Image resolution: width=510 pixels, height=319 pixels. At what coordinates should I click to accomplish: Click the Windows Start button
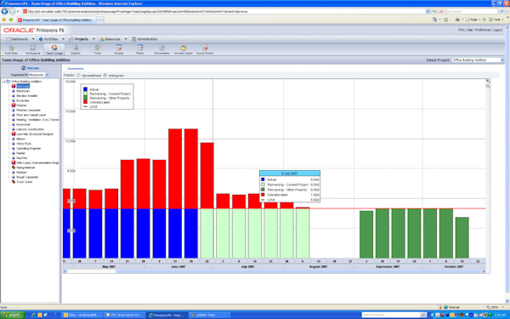tap(12, 315)
